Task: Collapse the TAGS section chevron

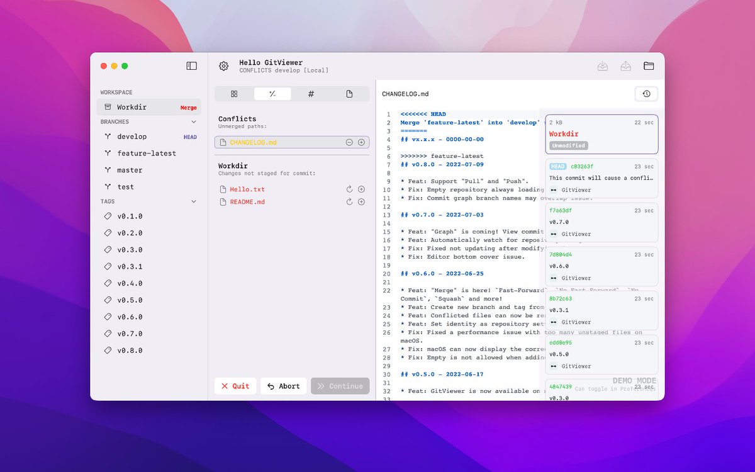Action: click(x=194, y=201)
